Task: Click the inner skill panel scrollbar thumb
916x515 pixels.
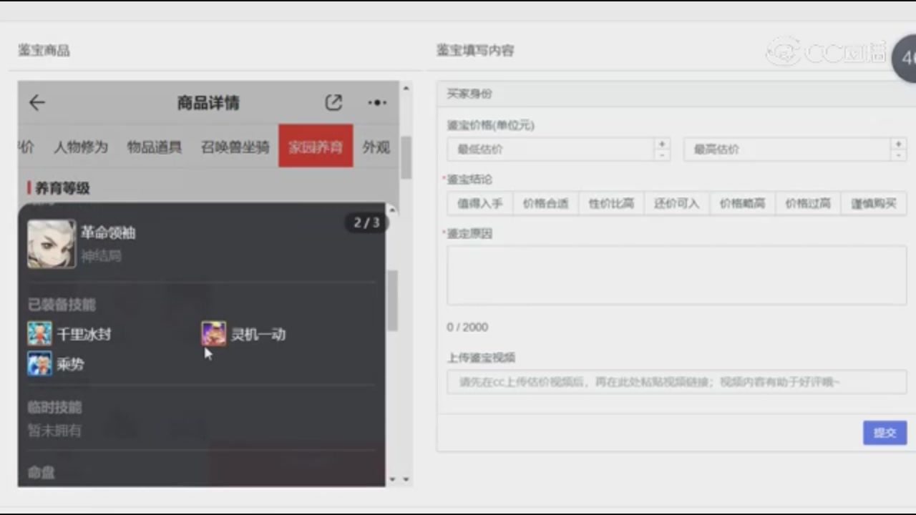Action: click(392, 300)
